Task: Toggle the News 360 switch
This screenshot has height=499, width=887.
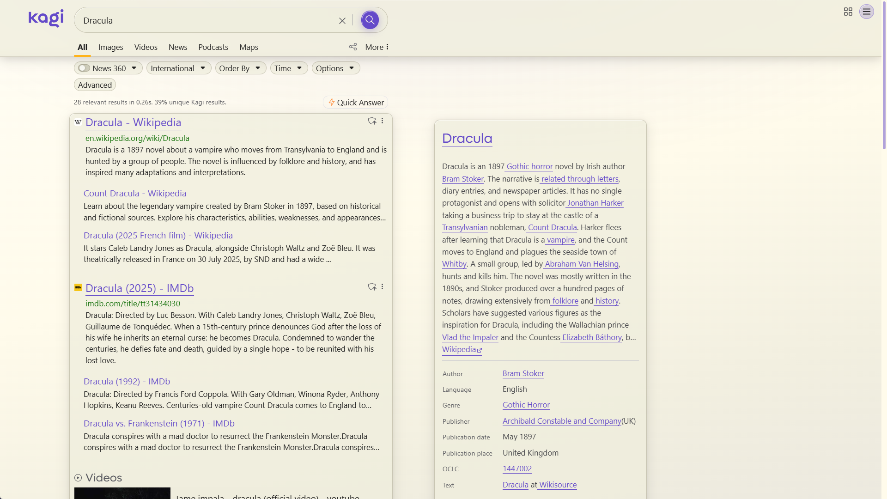Action: (84, 68)
